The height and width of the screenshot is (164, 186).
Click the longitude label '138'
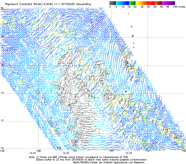(38, 151)
